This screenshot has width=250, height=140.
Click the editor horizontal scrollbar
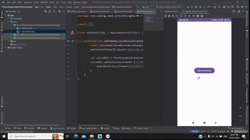tap(93, 125)
